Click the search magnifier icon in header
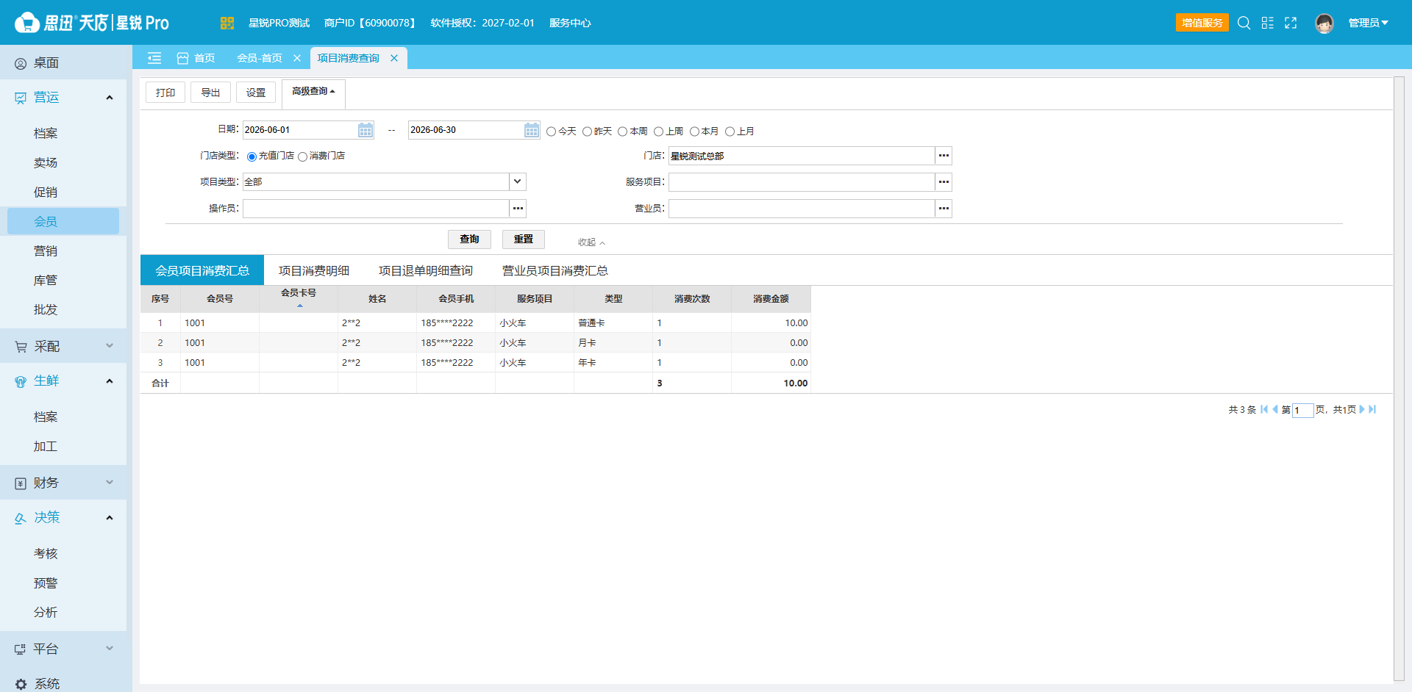Image resolution: width=1412 pixels, height=692 pixels. 1244,23
